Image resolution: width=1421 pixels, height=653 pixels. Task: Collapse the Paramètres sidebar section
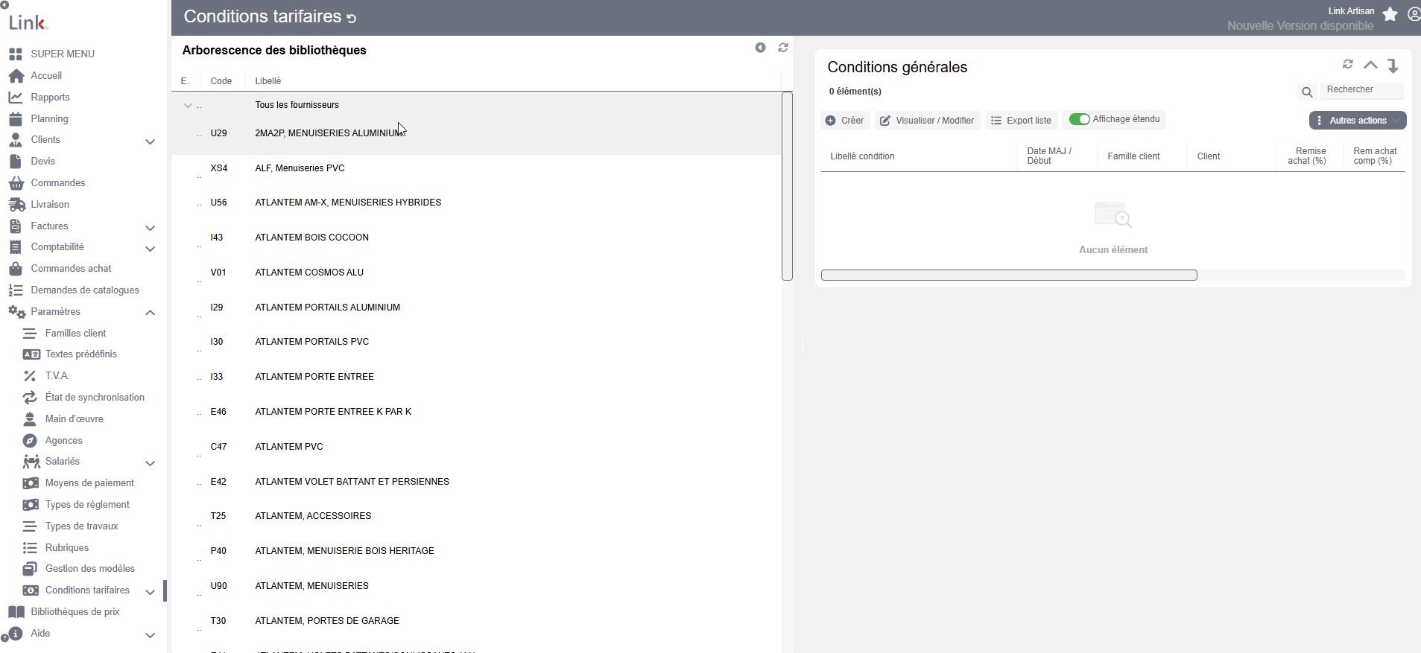tap(150, 313)
